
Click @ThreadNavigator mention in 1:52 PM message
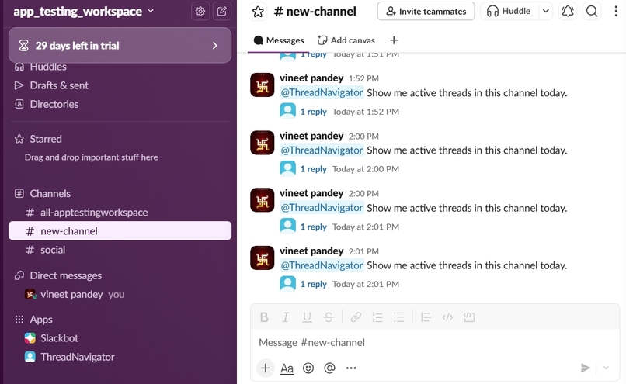(x=322, y=92)
